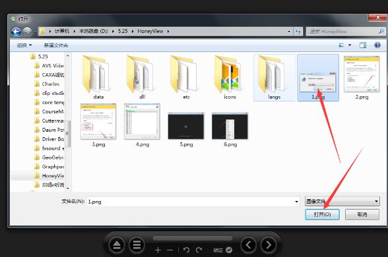388x257 pixels.
Task: Select the 5.25 folder in tree
Action: coord(39,57)
